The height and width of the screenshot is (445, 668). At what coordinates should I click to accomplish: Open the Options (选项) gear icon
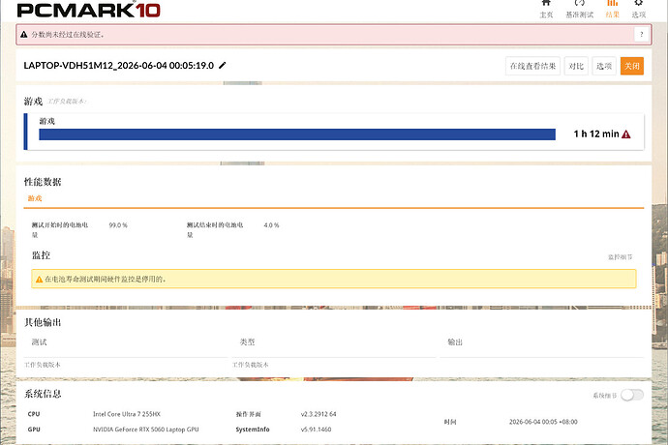[x=638, y=3]
